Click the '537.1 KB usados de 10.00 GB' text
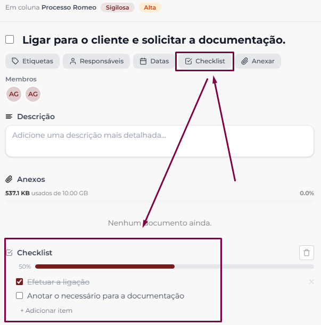321x325 pixels. point(47,193)
